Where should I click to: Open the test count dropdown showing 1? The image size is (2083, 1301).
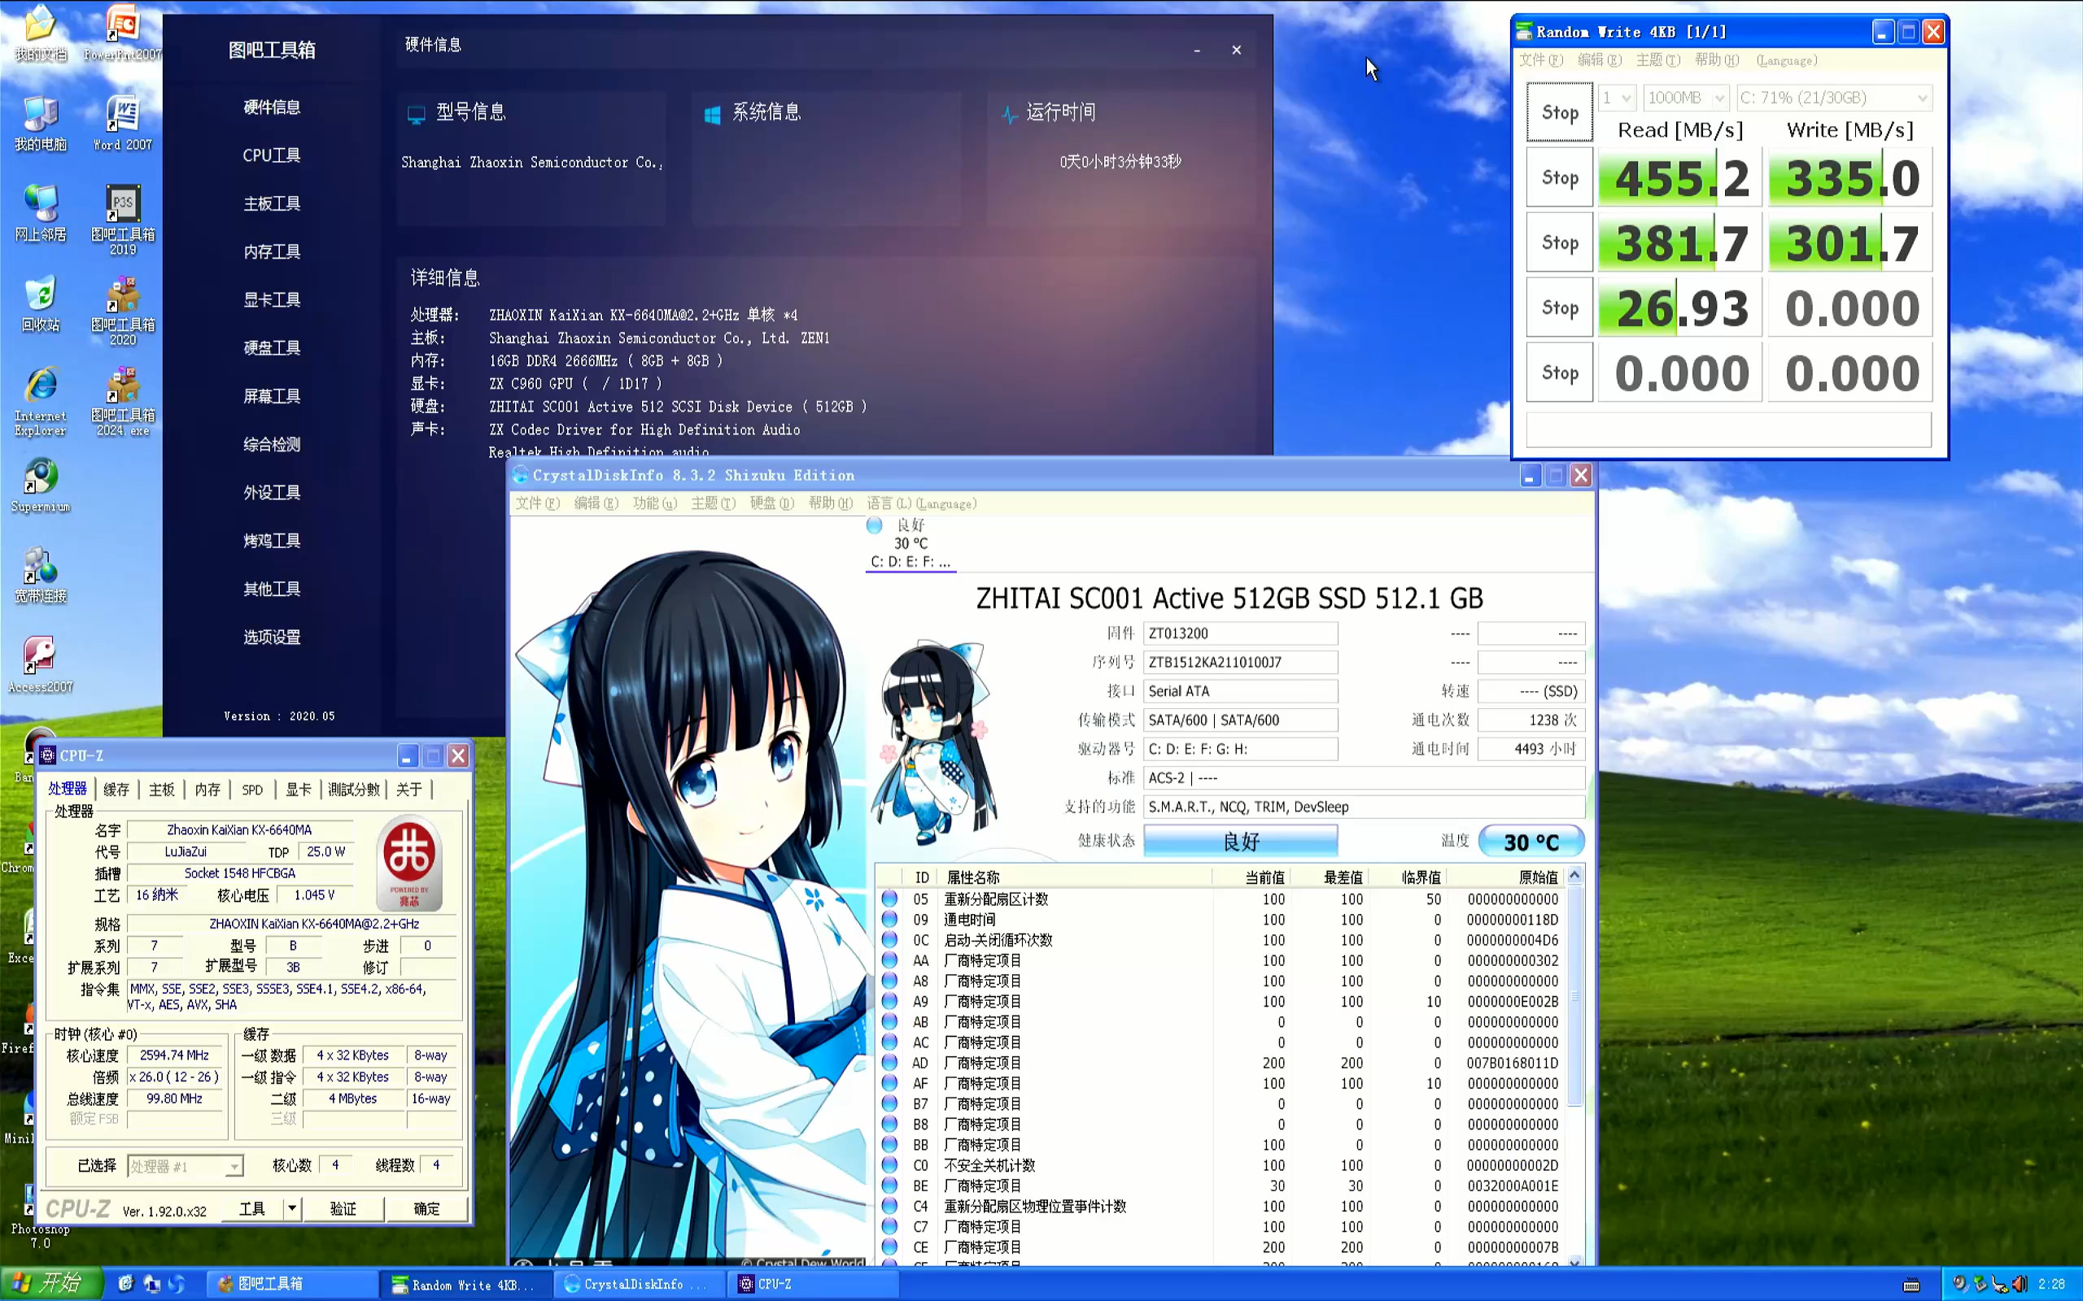1617,98
